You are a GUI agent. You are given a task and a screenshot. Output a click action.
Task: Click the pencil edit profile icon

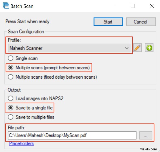[137, 48]
